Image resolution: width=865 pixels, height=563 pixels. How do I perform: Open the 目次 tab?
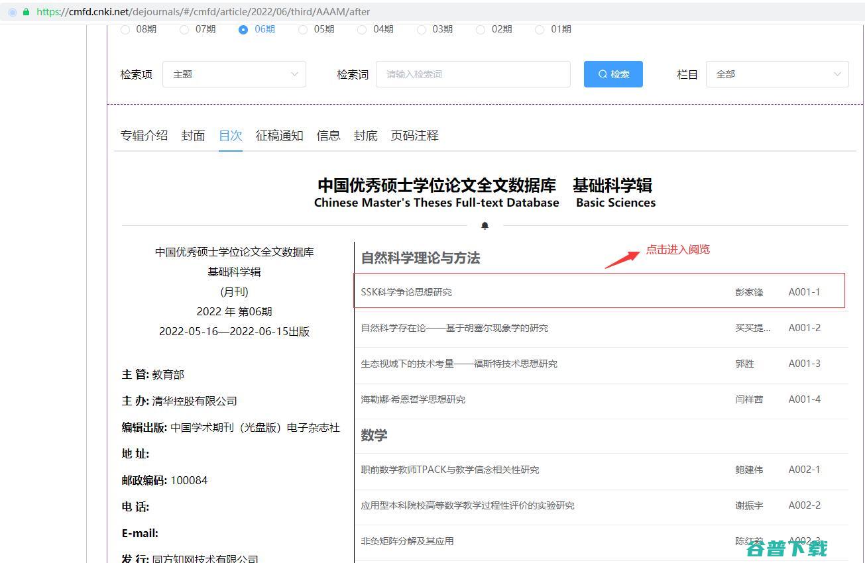tap(231, 136)
